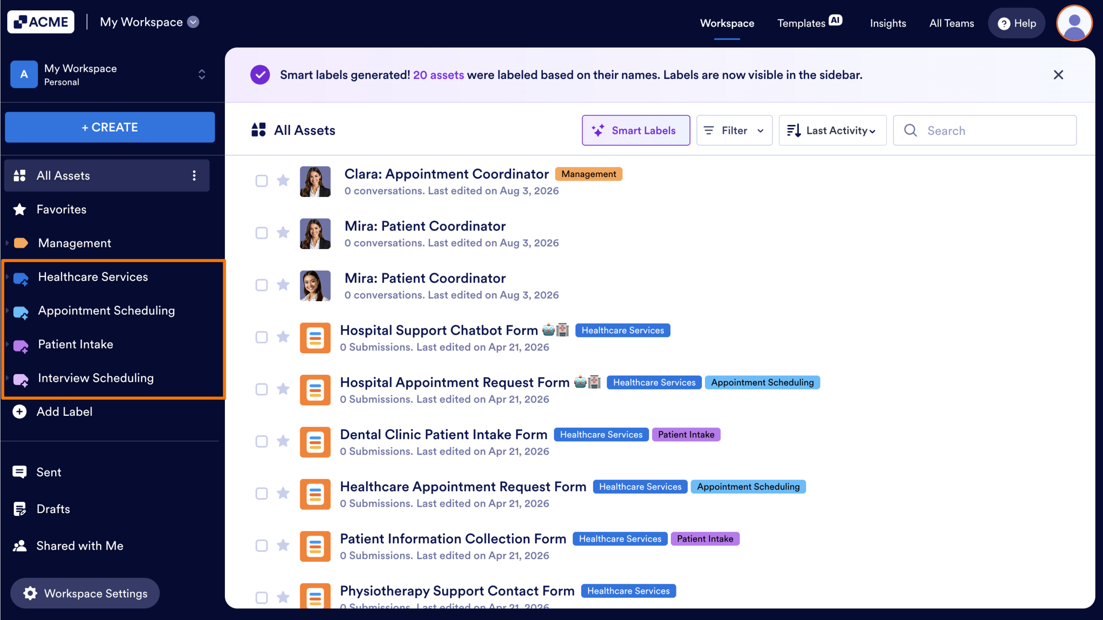The image size is (1103, 620).
Task: Expand the Interview Scheduling label arrow
Action: pos(7,378)
